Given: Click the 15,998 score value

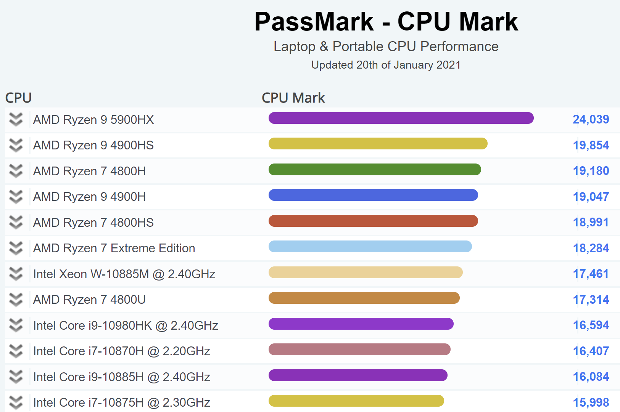Looking at the screenshot, I should [x=591, y=402].
